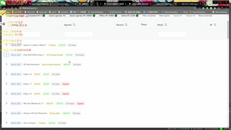Image resolution: width=231 pixels, height=130 pixels.
Task: Click 1000 MT tag in Win the Weekend row
Action: (x=49, y=104)
